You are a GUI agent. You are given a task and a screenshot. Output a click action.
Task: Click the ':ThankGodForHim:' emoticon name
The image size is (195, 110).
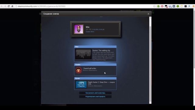[x=90, y=68]
